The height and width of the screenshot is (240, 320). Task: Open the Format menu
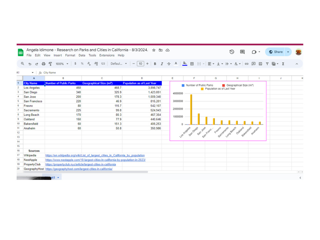click(x=70, y=55)
